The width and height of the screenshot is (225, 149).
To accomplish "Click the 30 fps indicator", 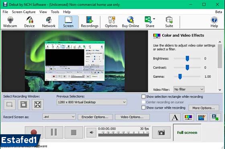I will (144, 129).
